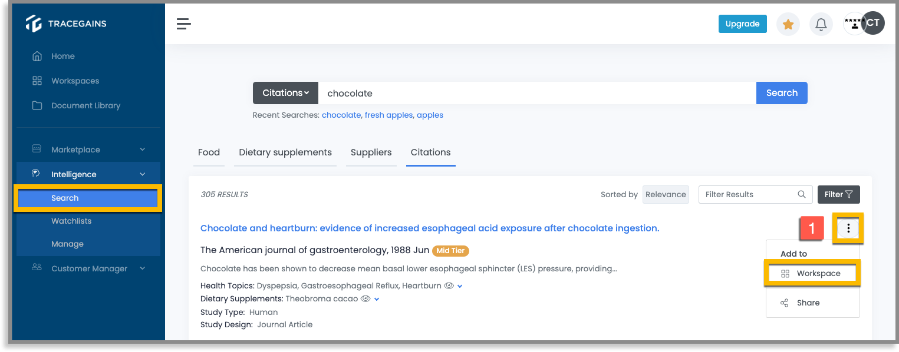
Task: Switch to the Dietary supplements tab
Action: tap(285, 152)
